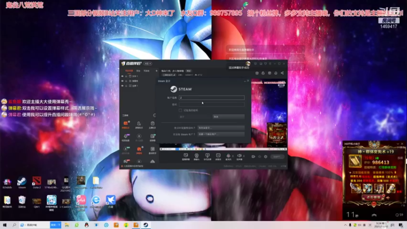Click the golden scroll item image in ad popup
The image size is (407, 229).
[x=355, y=162]
